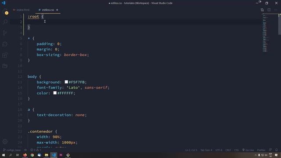281x158 pixels.
Task: Open the Run and Debug view
Action: (5, 44)
